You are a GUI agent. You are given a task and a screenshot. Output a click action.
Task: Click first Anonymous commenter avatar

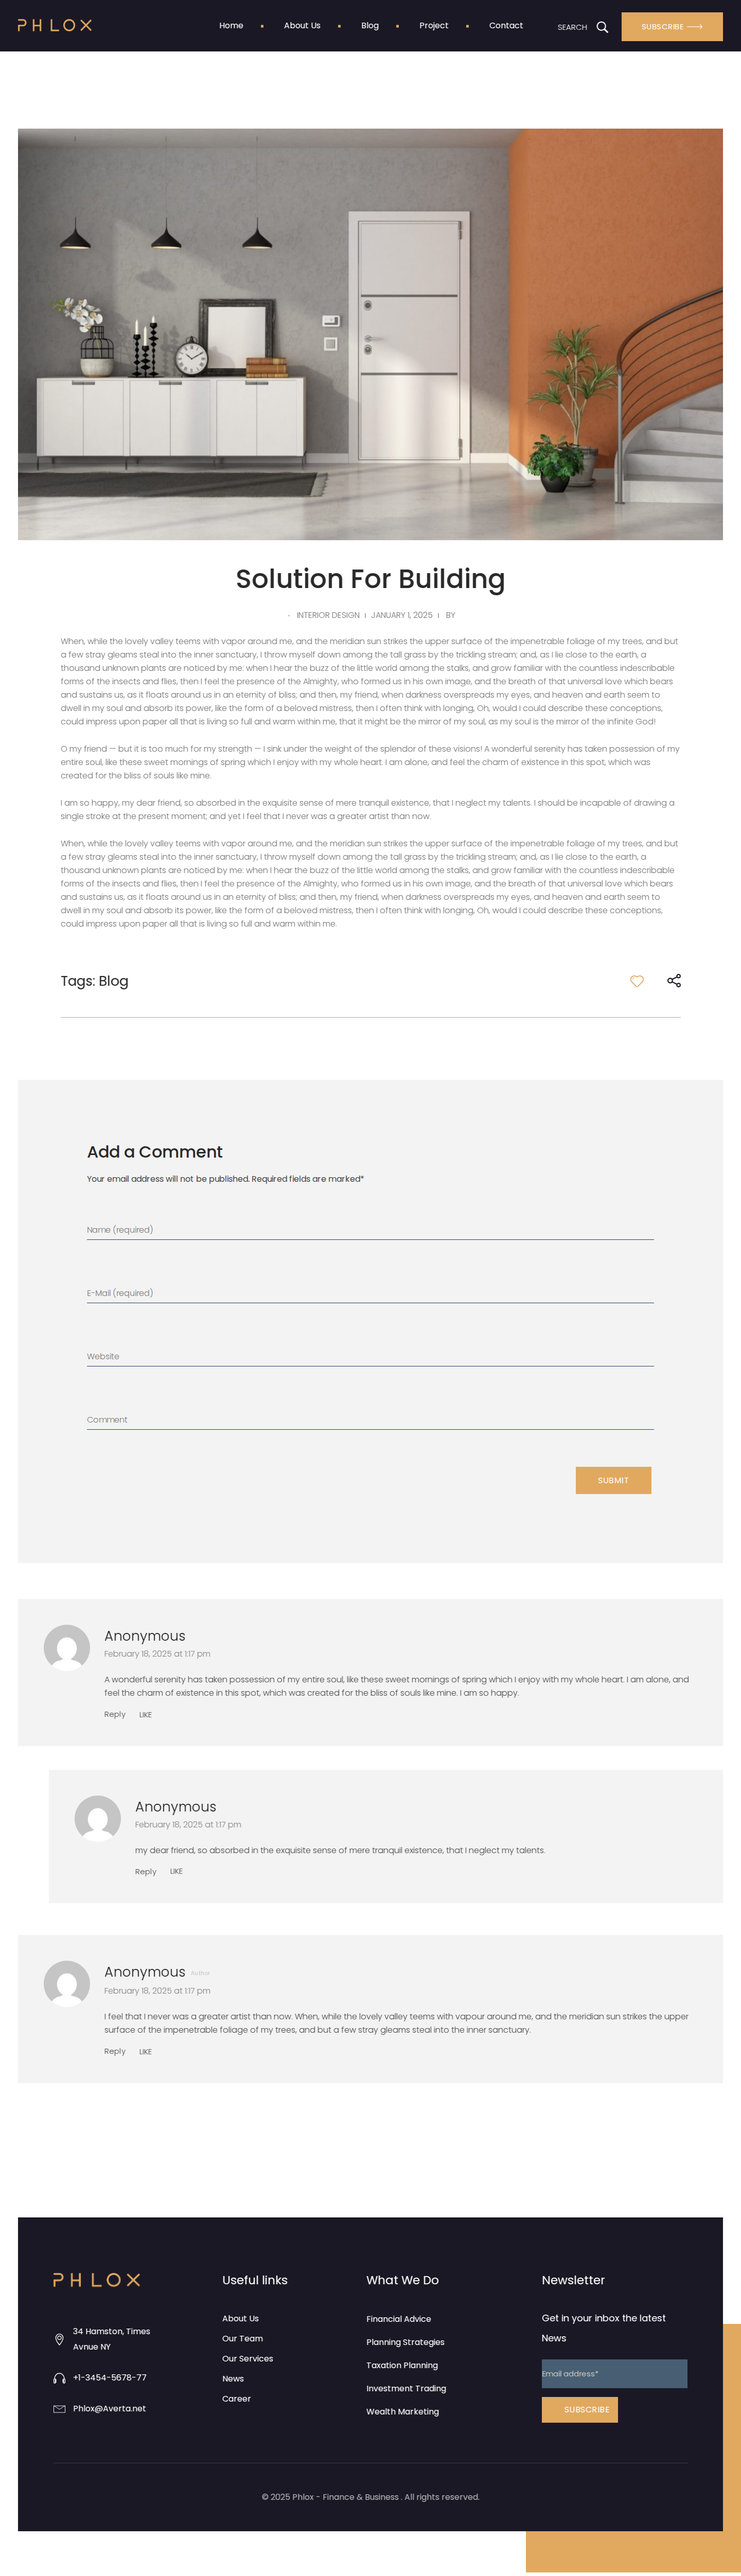67,1647
